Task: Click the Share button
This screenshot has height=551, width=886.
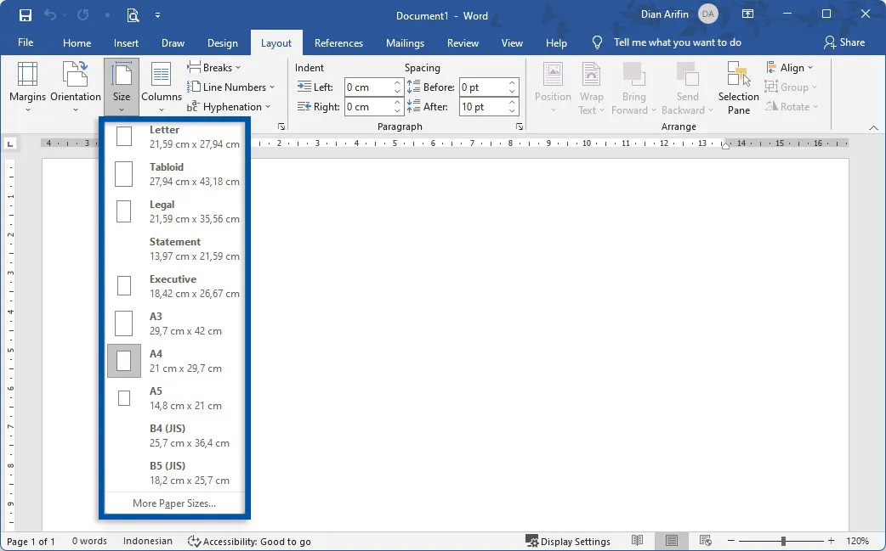Action: click(x=846, y=42)
